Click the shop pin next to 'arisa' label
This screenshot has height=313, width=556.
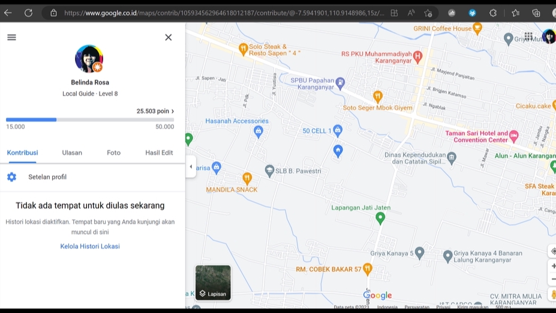coord(217,168)
